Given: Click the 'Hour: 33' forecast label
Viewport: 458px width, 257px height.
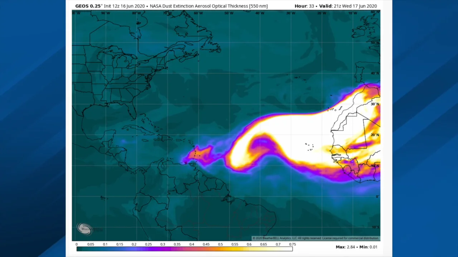Looking at the screenshot, I should pos(304,6).
